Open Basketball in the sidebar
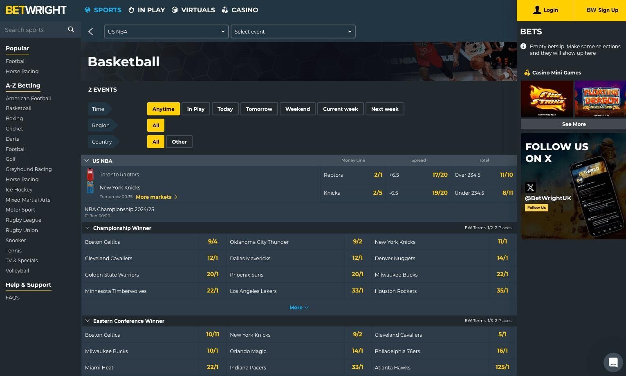This screenshot has width=626, height=376. point(18,108)
